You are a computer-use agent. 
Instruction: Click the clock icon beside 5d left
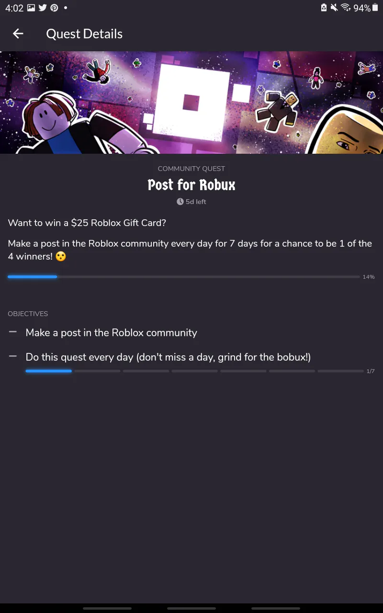click(180, 202)
